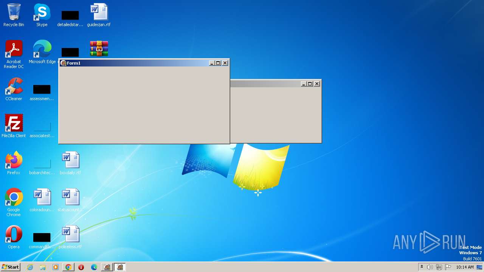Select the Google Chrome desktop shortcut
Viewport: 484px width, 272px height.
point(14,202)
